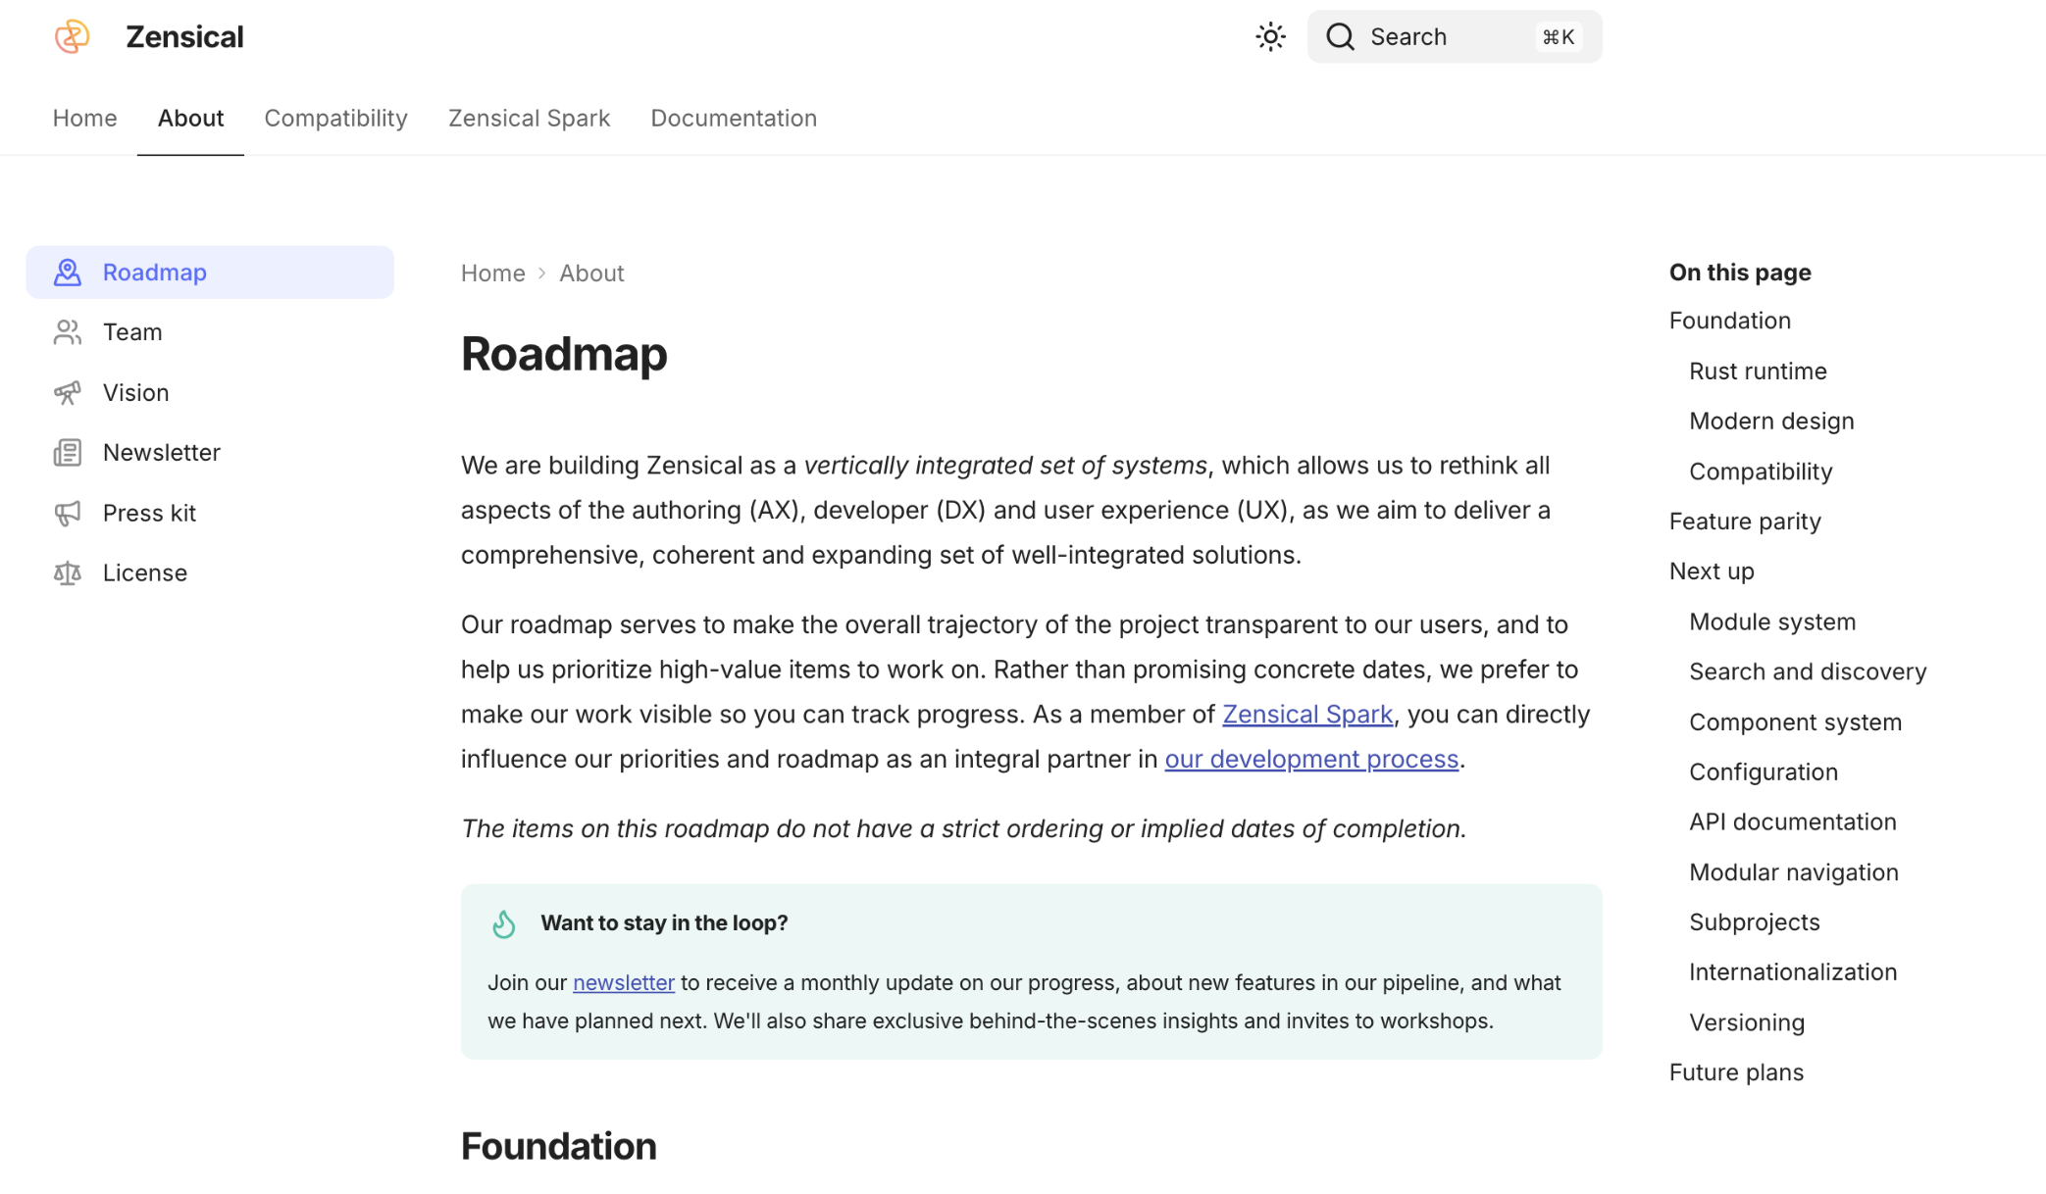Toggle the light/dark theme sun icon
This screenshot has width=2046, height=1194.
[x=1270, y=37]
